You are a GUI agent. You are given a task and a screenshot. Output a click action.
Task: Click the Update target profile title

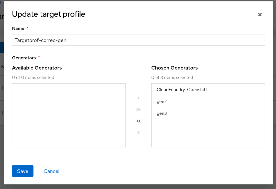(49, 14)
